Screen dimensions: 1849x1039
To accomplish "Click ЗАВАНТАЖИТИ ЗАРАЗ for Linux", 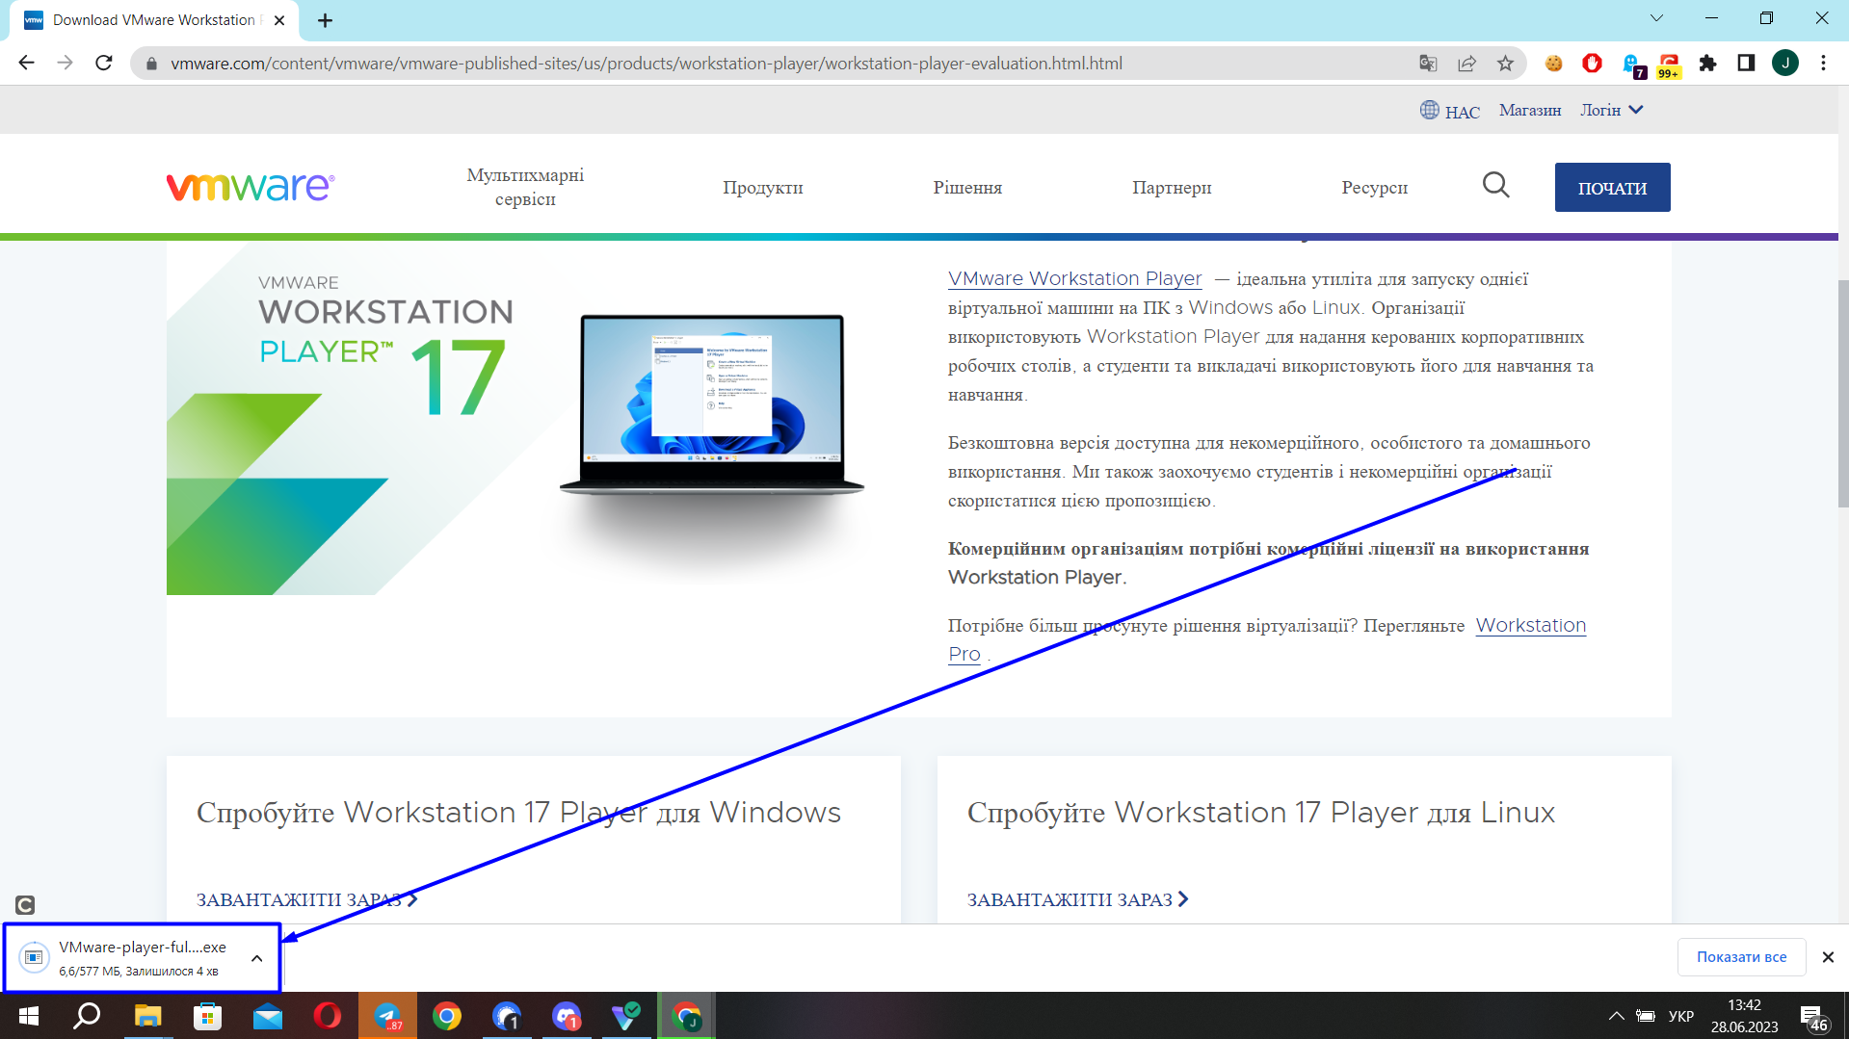I will (1077, 899).
